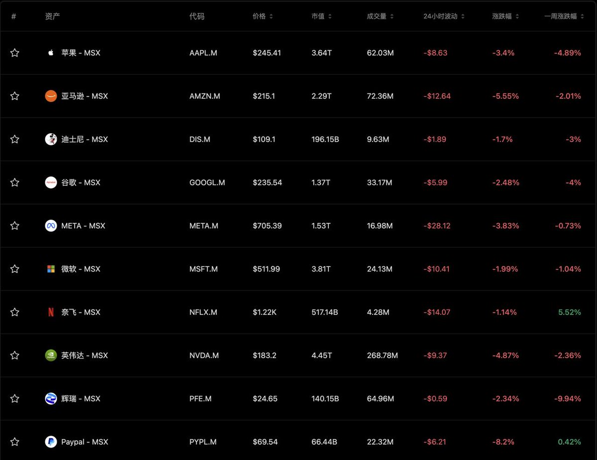Click the Amazon logo icon

[51, 96]
